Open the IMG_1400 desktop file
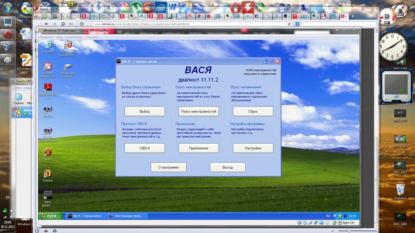Screen dimensions: 415x233 click(x=400, y=116)
